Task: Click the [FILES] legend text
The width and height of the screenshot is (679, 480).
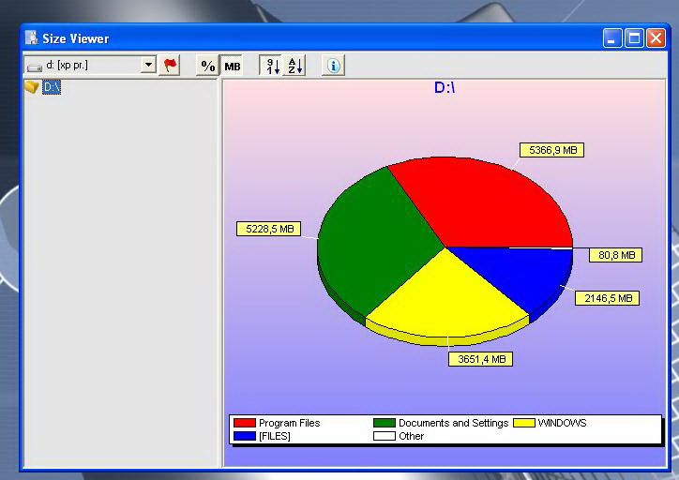Action: (275, 436)
